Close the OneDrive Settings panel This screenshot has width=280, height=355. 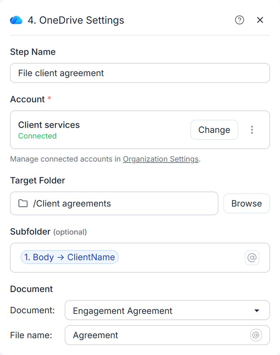pyautogui.click(x=260, y=20)
